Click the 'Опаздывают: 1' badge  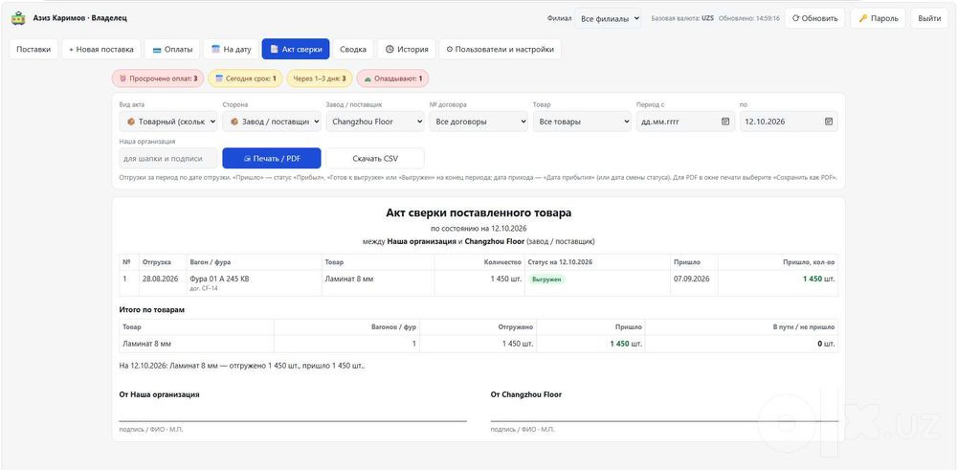point(392,78)
